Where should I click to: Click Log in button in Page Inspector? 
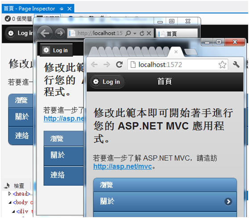tap(19, 33)
